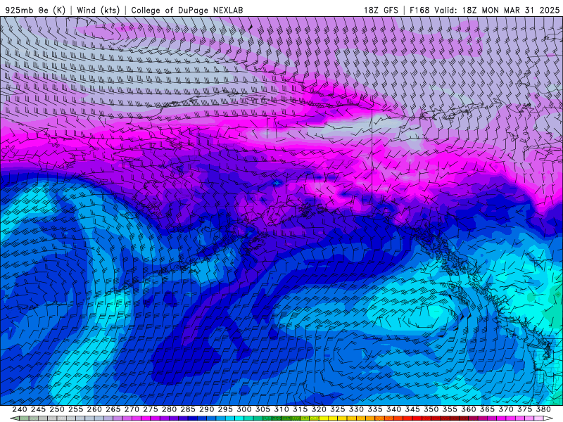Click the 270 legend value
Viewport: 563px width, 422px height.
pos(132,409)
